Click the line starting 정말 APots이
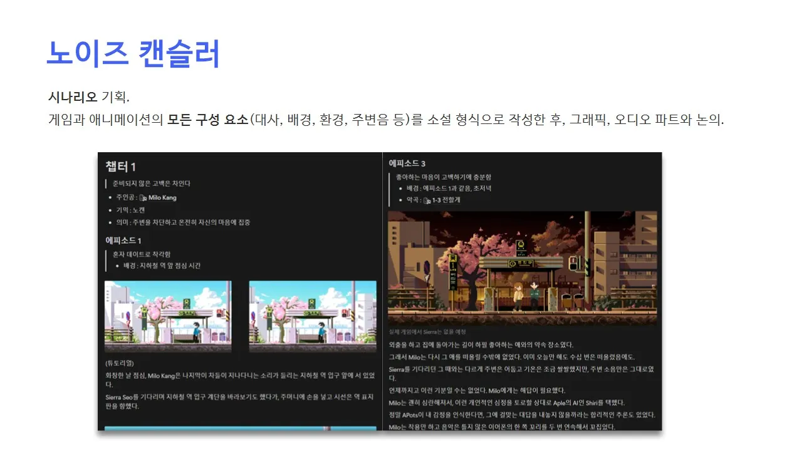The image size is (802, 451). pos(522,415)
